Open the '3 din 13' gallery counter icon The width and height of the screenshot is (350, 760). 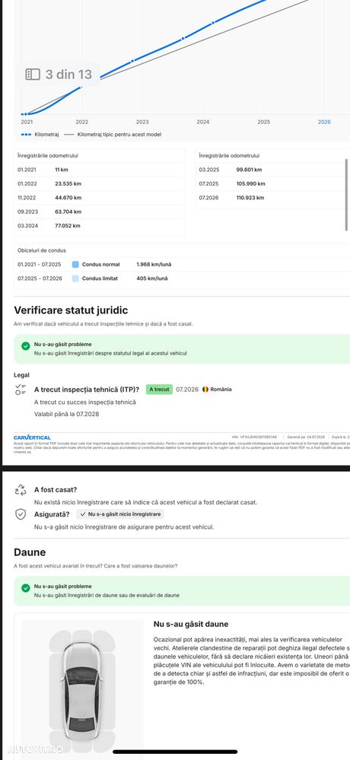33,74
